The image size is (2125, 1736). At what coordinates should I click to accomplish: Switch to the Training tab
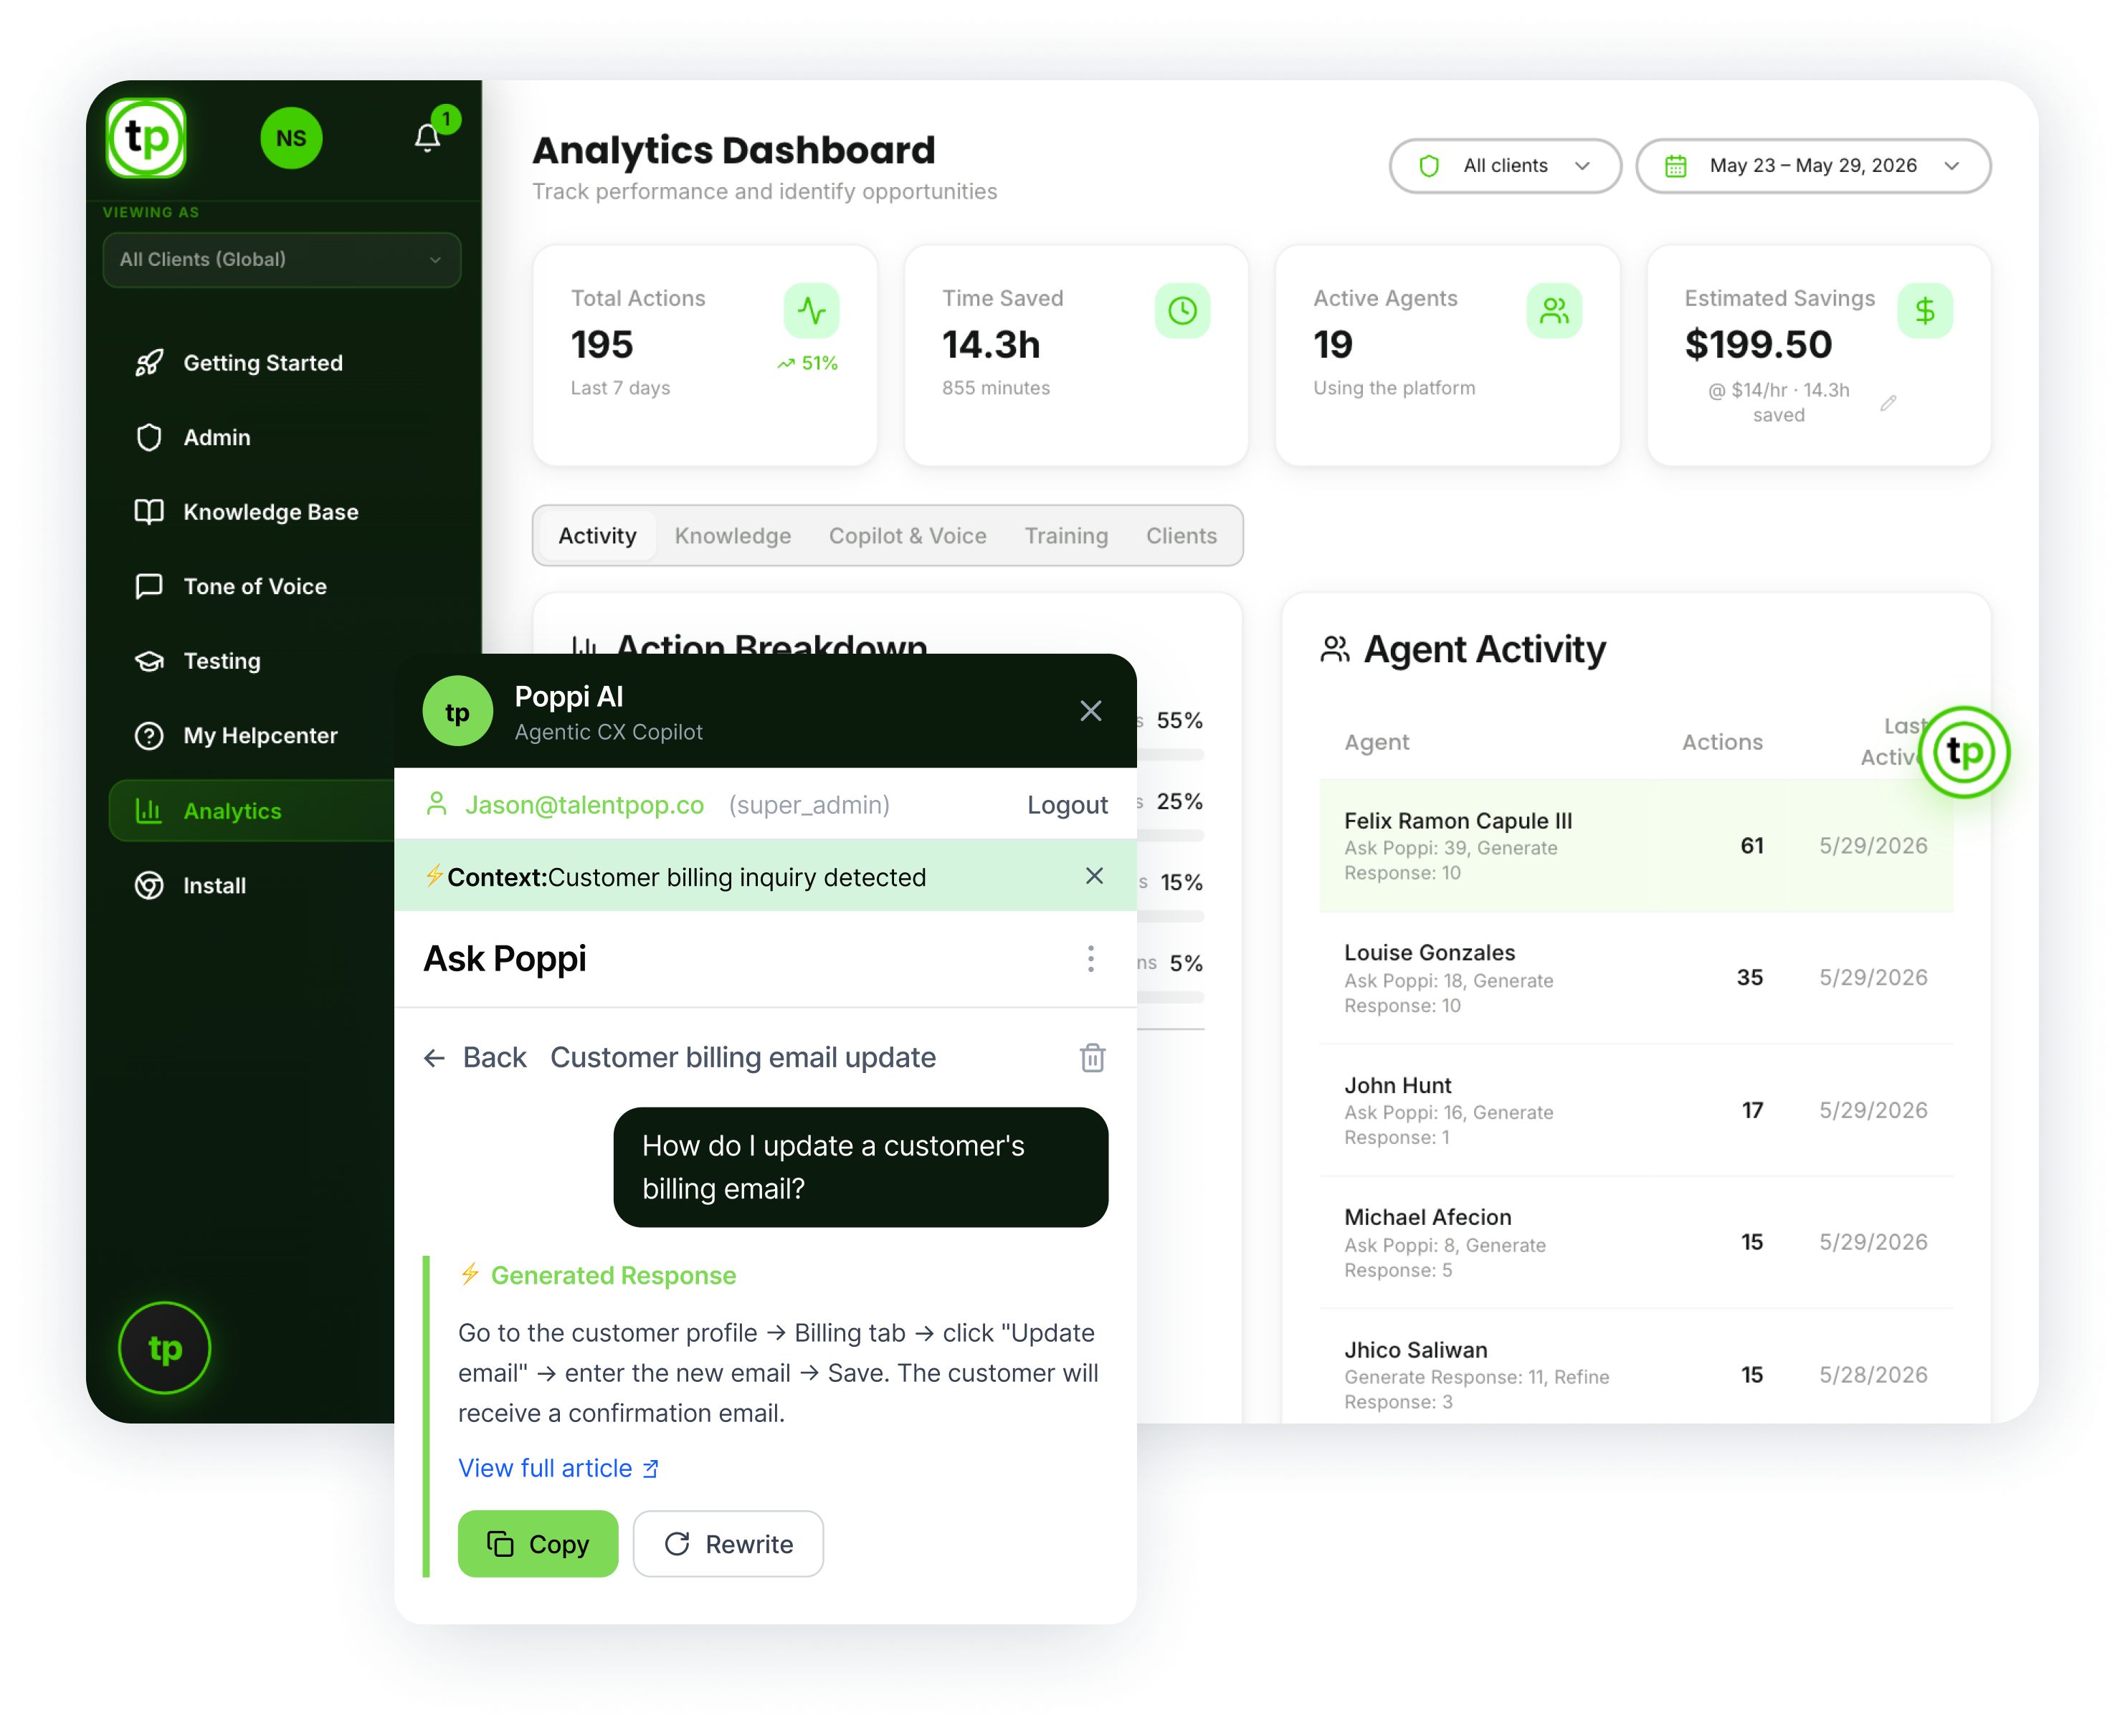1066,536
